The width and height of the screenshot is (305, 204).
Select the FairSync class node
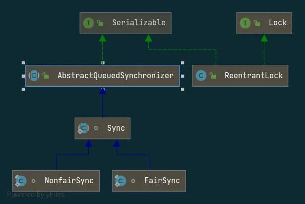[x=149, y=181]
